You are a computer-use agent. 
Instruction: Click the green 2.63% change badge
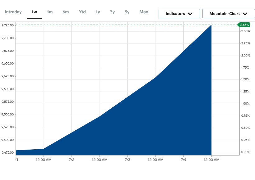(x=244, y=25)
